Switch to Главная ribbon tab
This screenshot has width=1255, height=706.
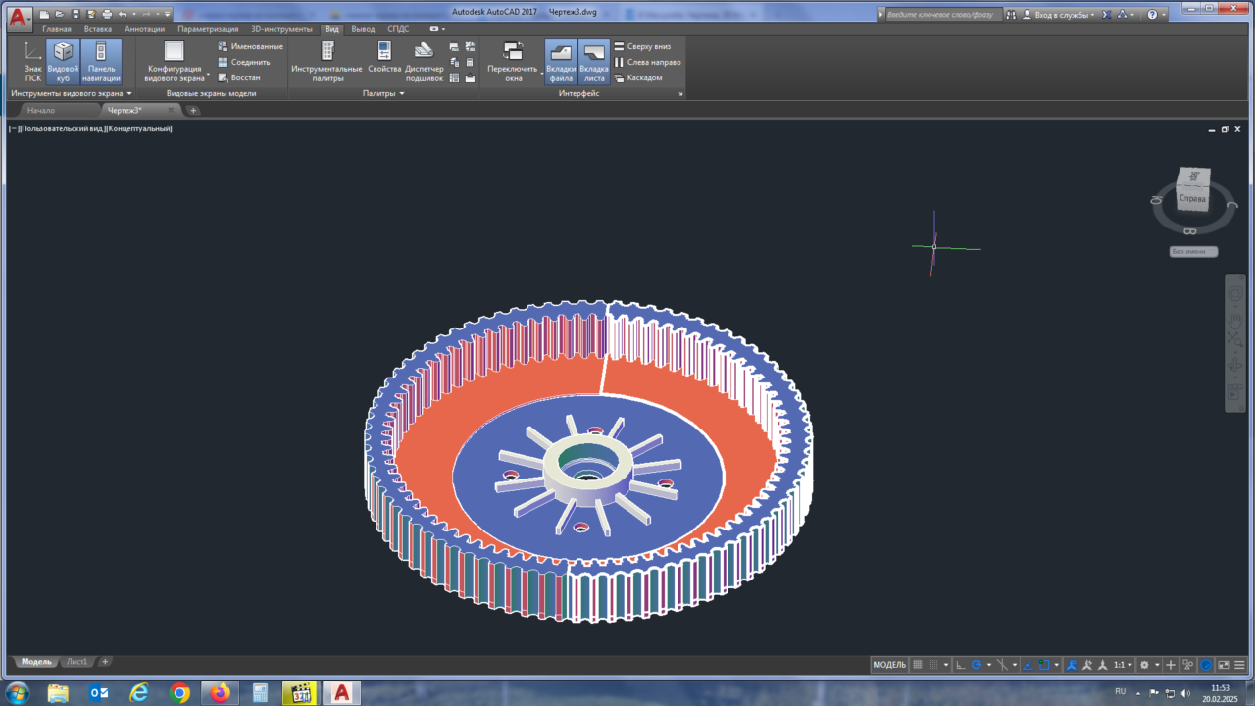[x=57, y=29]
